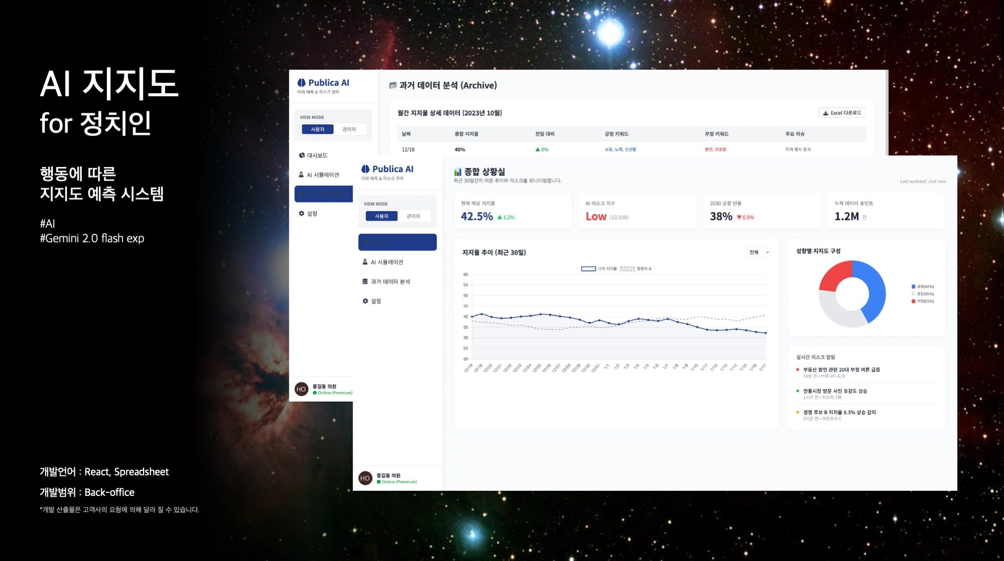Open AI 시뮬레이션 flask icon in the front sidebar
The image size is (1004, 561).
pos(365,262)
